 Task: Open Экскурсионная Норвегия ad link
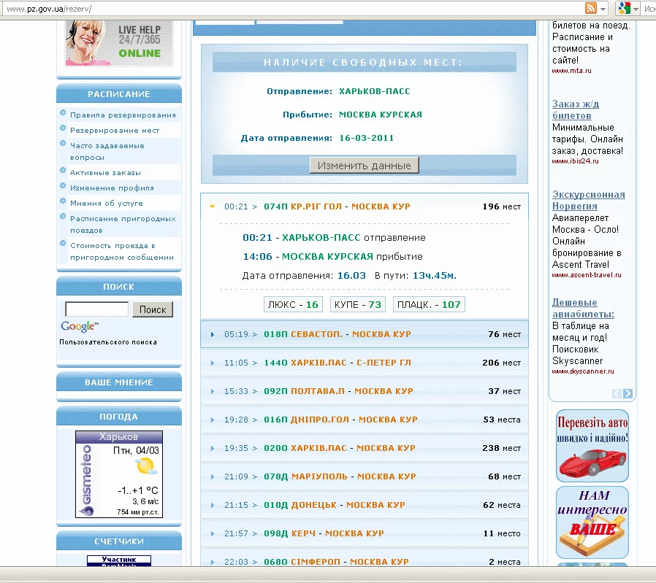pyautogui.click(x=588, y=200)
